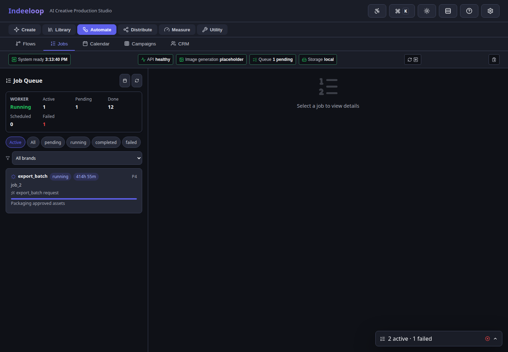Image resolution: width=508 pixels, height=352 pixels.
Task: Go to the Create section
Action: [25, 30]
